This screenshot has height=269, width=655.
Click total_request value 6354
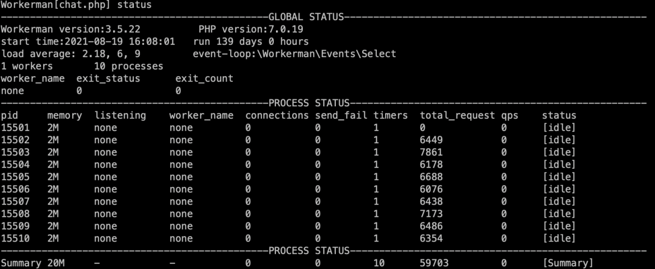pos(431,239)
